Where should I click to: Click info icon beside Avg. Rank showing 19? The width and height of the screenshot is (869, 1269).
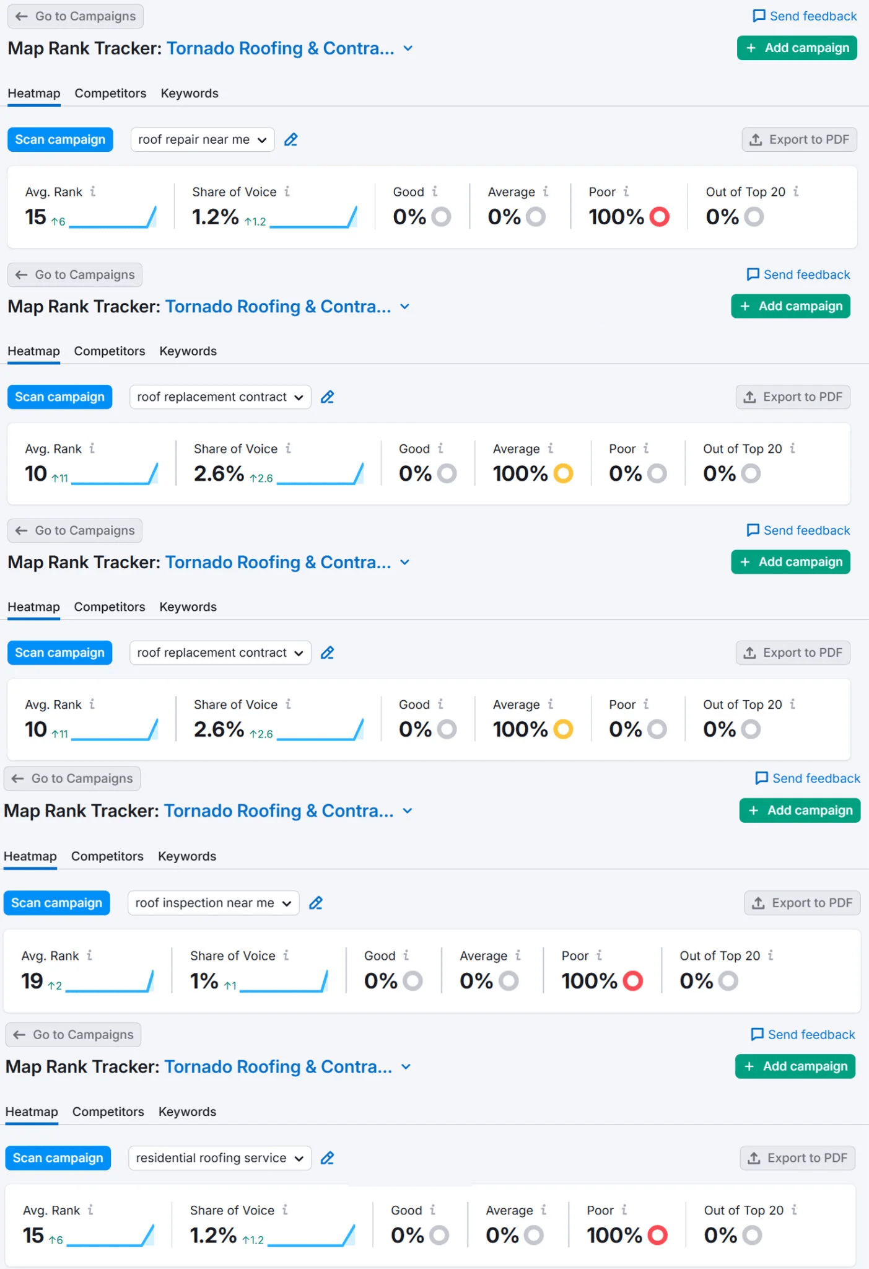pyautogui.click(x=90, y=955)
